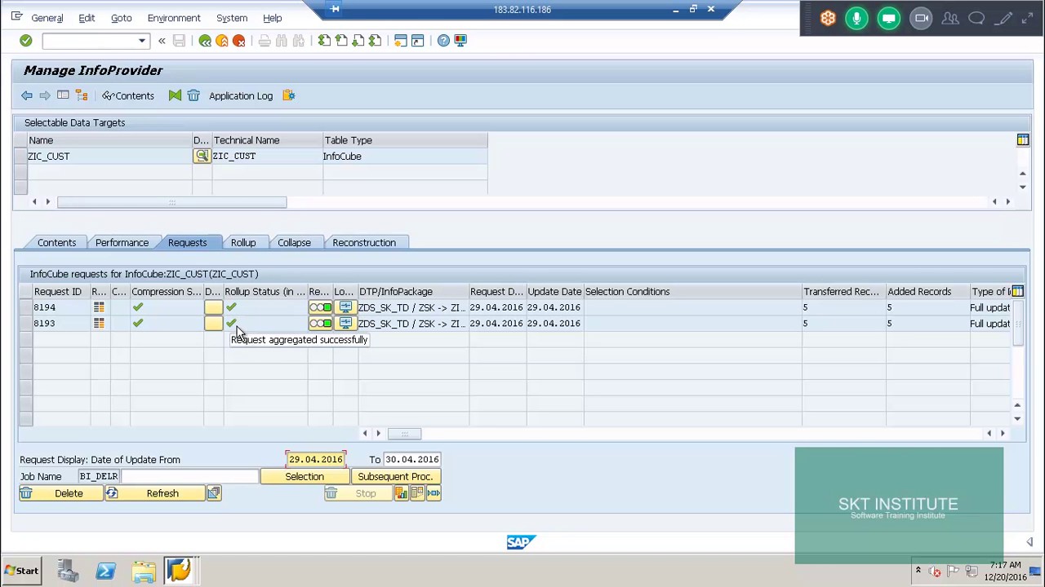Open column settings icon in requests table
Viewport: 1045px width, 587px height.
tap(1017, 292)
